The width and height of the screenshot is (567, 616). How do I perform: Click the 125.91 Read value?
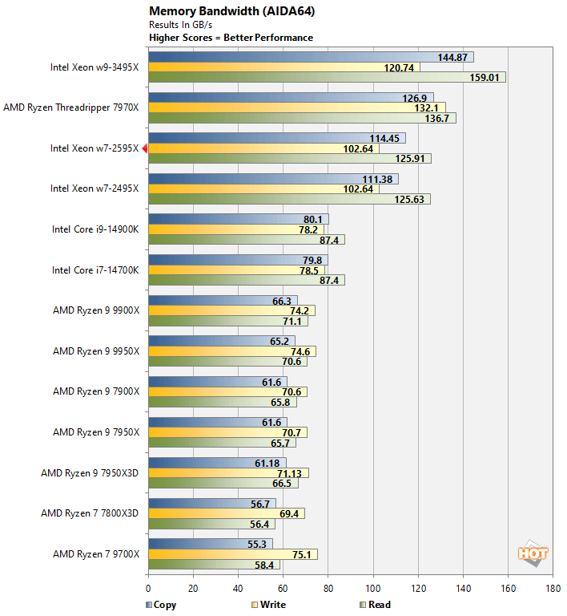(x=410, y=159)
